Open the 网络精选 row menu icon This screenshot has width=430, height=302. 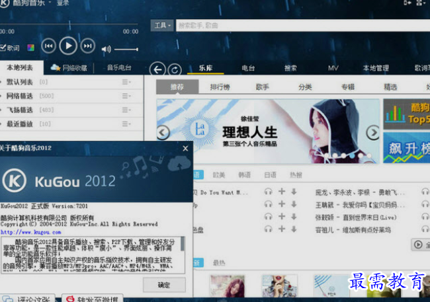click(126, 96)
